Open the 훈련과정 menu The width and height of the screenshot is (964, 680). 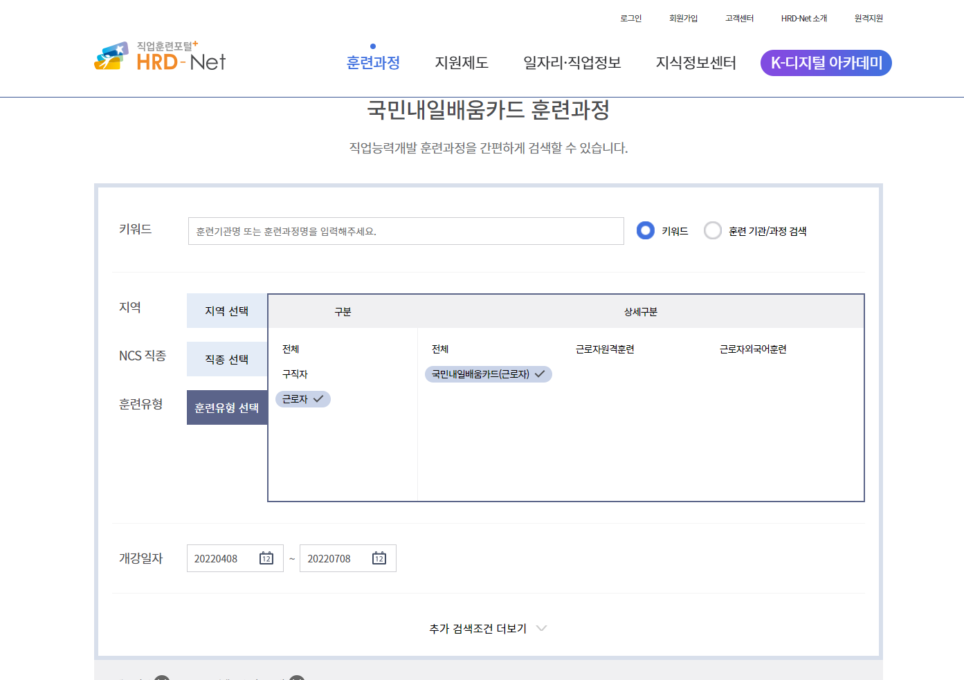click(373, 63)
